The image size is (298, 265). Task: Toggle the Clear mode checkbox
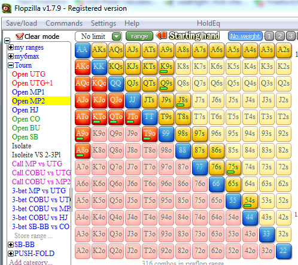click(x=20, y=36)
